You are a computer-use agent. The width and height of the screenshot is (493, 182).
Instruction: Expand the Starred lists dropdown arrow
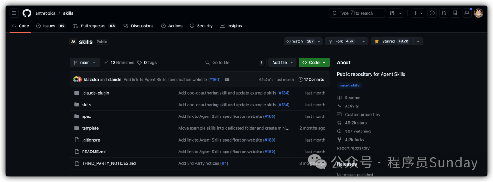point(418,41)
